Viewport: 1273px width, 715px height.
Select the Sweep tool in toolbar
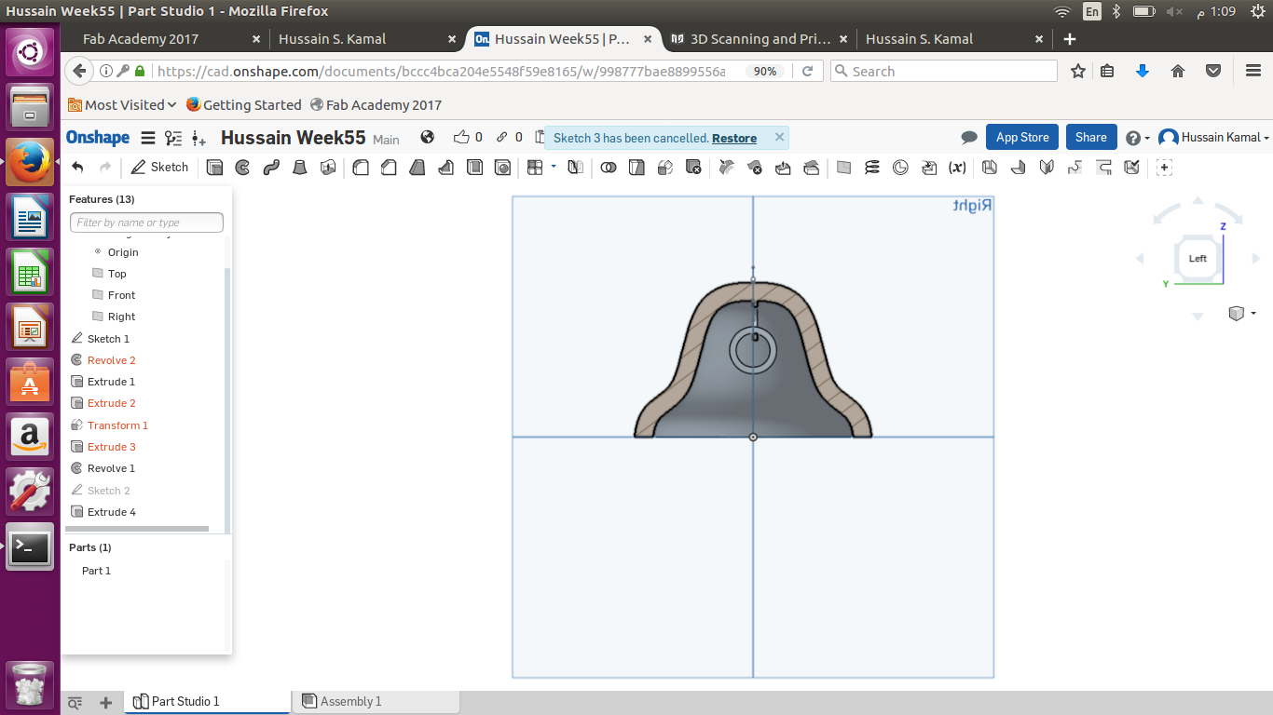[x=271, y=168]
